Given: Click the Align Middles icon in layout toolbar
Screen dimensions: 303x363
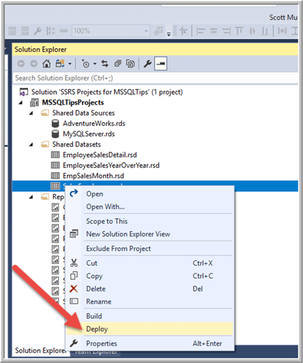Looking at the screenshot, I should coord(252,31).
